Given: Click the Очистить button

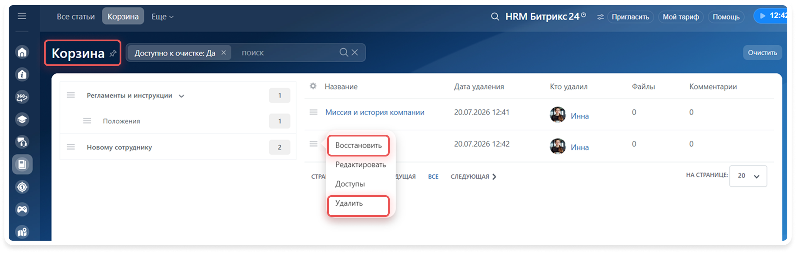Looking at the screenshot, I should (763, 53).
